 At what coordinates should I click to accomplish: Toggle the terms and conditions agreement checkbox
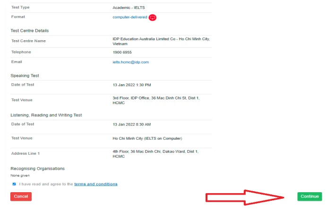point(14,184)
